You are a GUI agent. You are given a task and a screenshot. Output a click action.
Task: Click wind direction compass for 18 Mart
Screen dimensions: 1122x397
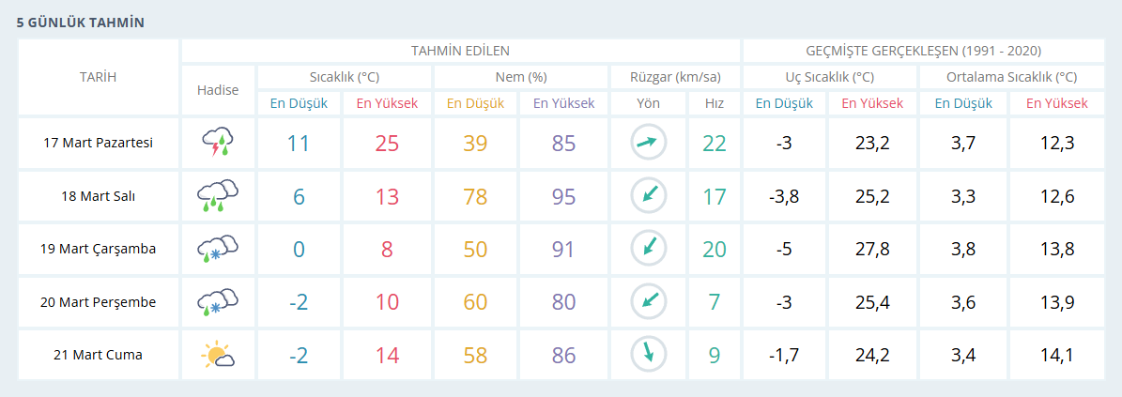click(x=648, y=195)
